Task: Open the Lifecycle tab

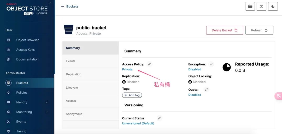Action: click(x=72, y=88)
